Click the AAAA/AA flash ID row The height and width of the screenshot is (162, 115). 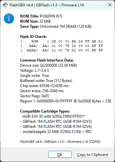click(62, 50)
